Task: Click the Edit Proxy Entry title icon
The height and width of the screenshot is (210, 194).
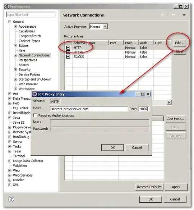Action: (34, 94)
